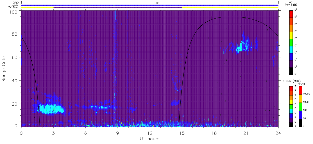Click the 15 tick on UT hours axis
This screenshot has height=144, width=313.
click(182, 133)
